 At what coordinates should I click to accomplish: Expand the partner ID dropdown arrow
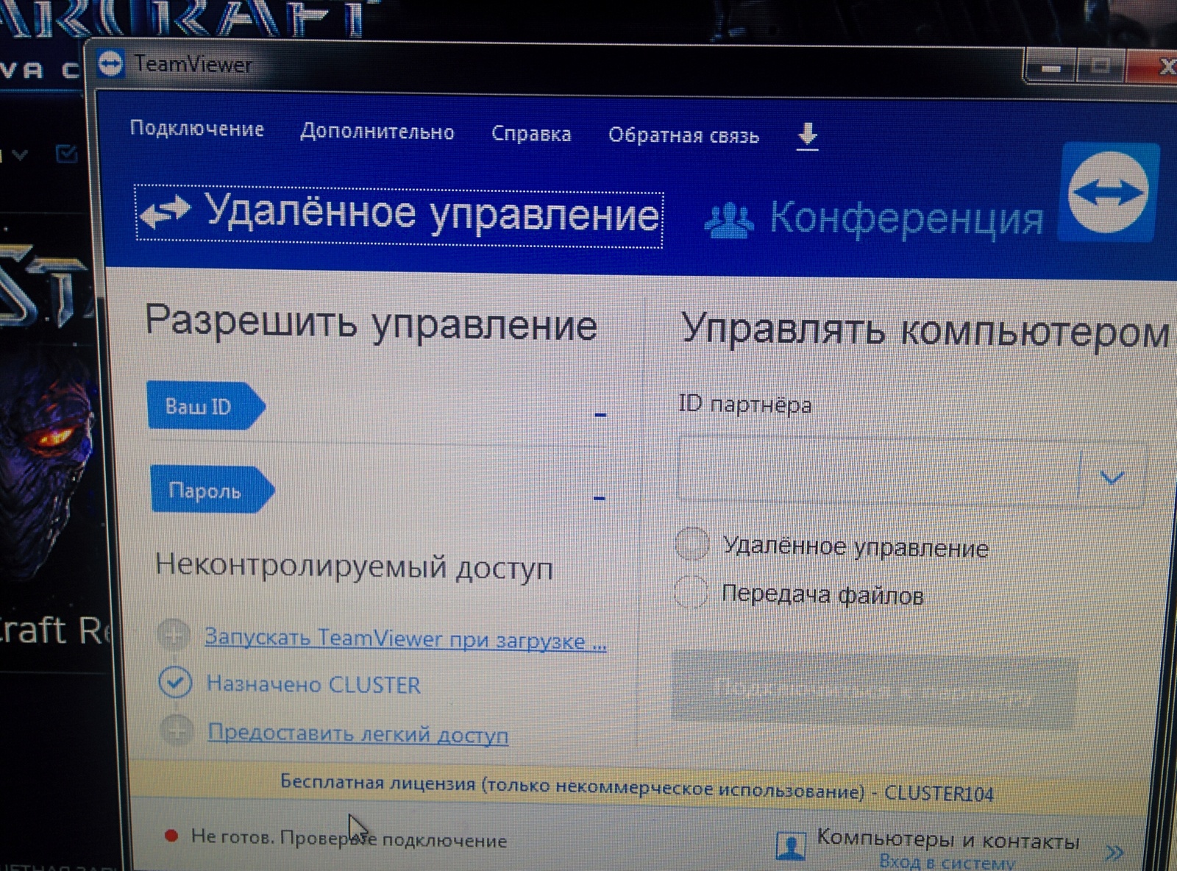pyautogui.click(x=1112, y=477)
